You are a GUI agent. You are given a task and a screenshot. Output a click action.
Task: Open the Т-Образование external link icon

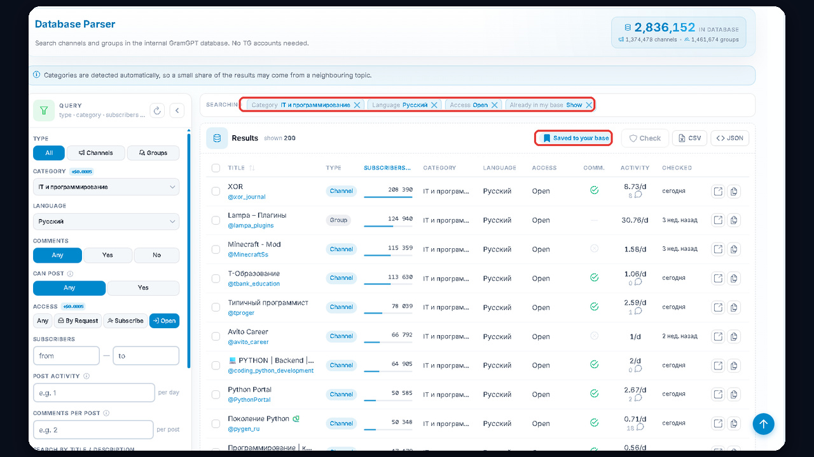click(718, 278)
